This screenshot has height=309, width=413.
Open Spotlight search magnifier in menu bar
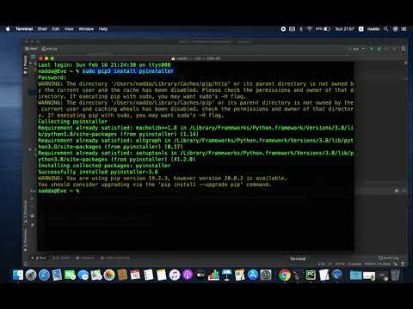[386, 29]
